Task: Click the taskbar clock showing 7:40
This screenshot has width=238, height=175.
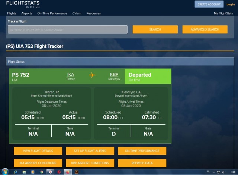Action: pos(233,172)
